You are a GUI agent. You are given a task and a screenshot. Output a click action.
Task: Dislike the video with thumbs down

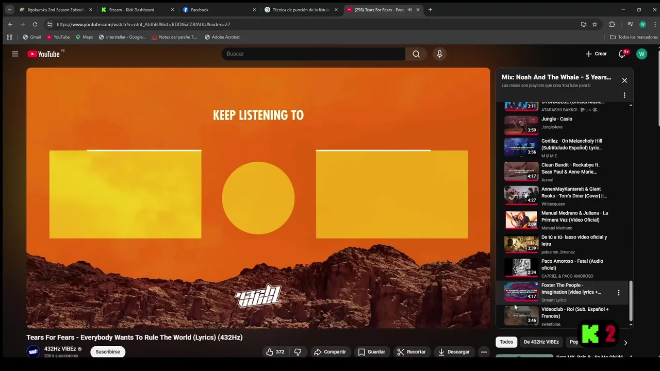coord(298,352)
